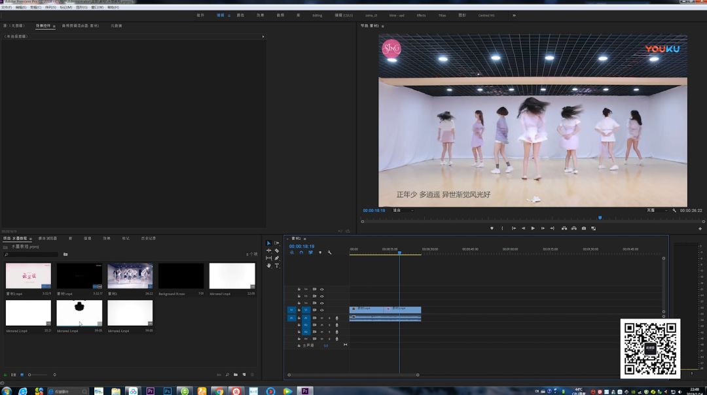Select Mirrored 3.mp4 thumbnail
707x395 pixels.
click(79, 313)
